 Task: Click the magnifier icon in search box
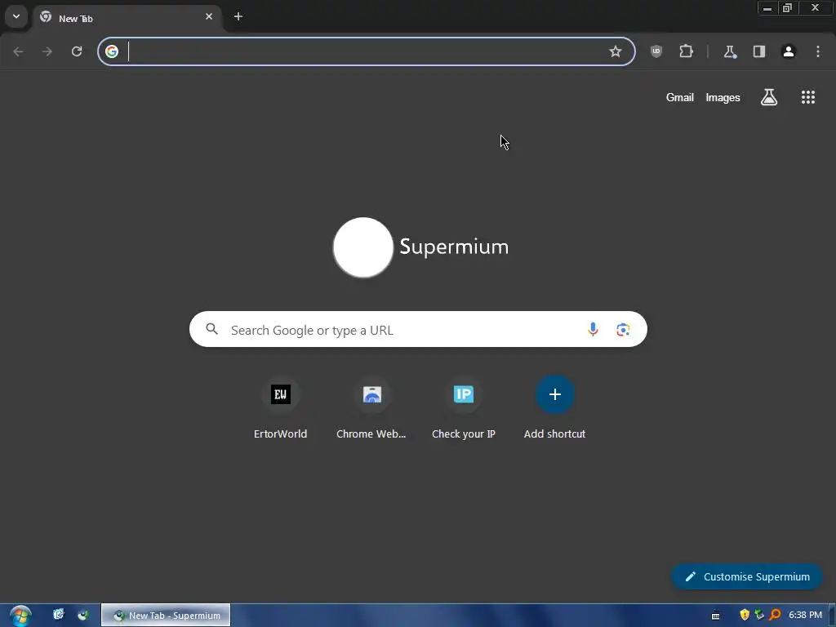click(212, 329)
